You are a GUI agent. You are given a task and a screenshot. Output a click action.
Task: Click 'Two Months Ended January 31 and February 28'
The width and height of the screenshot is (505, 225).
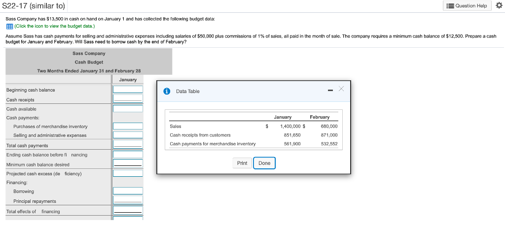pyautogui.click(x=89, y=71)
